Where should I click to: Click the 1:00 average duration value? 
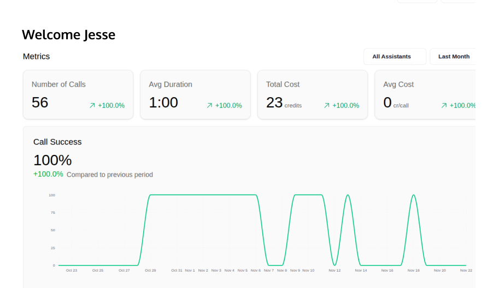pos(163,103)
